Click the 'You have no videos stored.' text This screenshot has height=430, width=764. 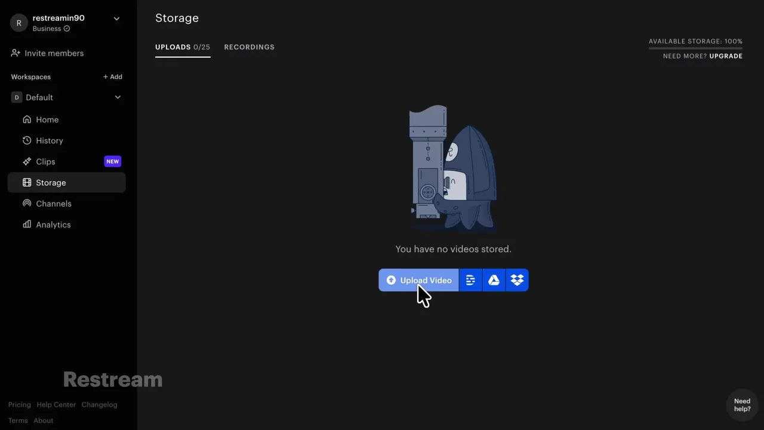coord(454,249)
